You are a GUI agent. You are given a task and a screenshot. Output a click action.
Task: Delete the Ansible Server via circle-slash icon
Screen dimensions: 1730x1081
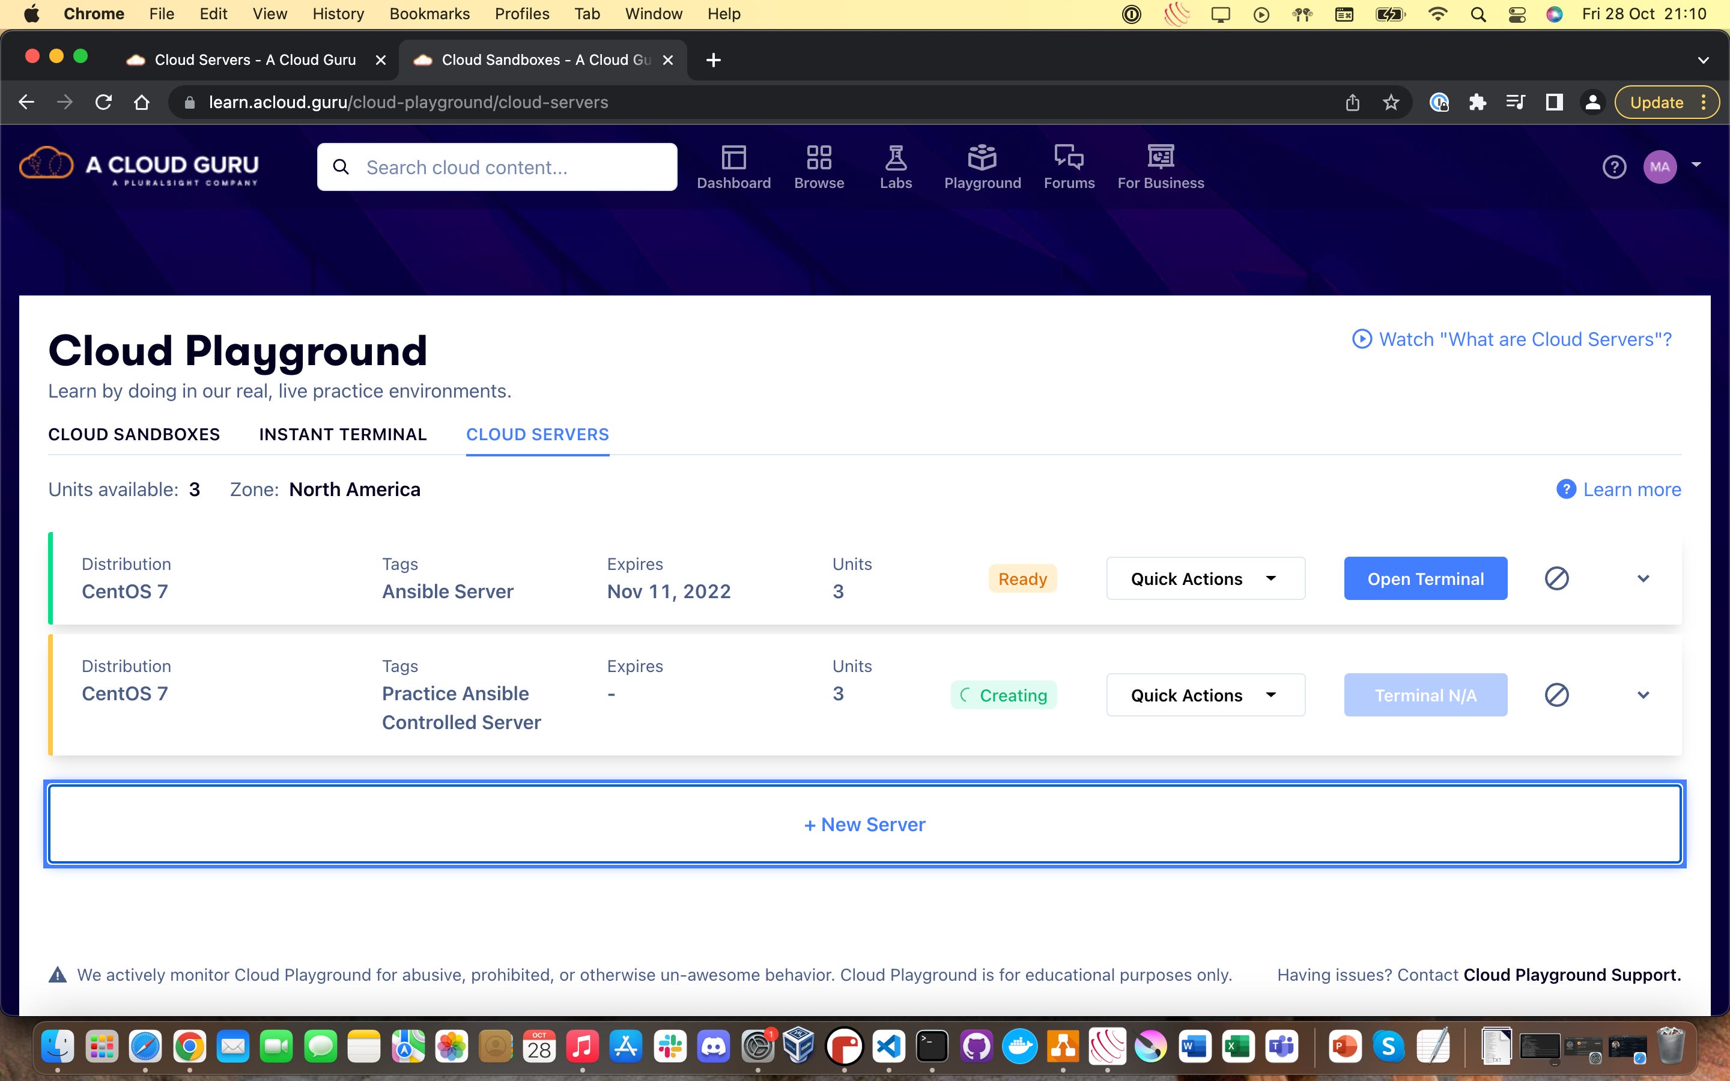point(1556,578)
